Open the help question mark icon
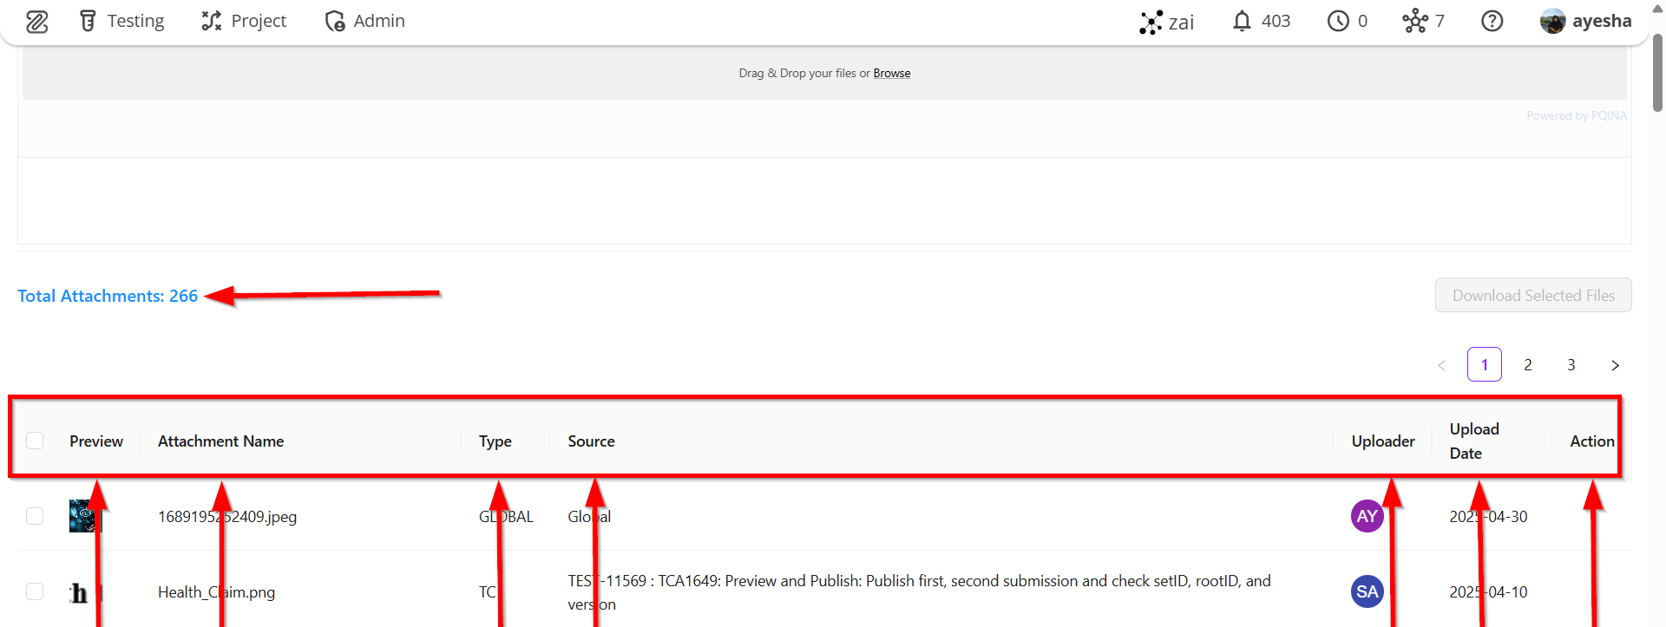 pyautogui.click(x=1492, y=21)
